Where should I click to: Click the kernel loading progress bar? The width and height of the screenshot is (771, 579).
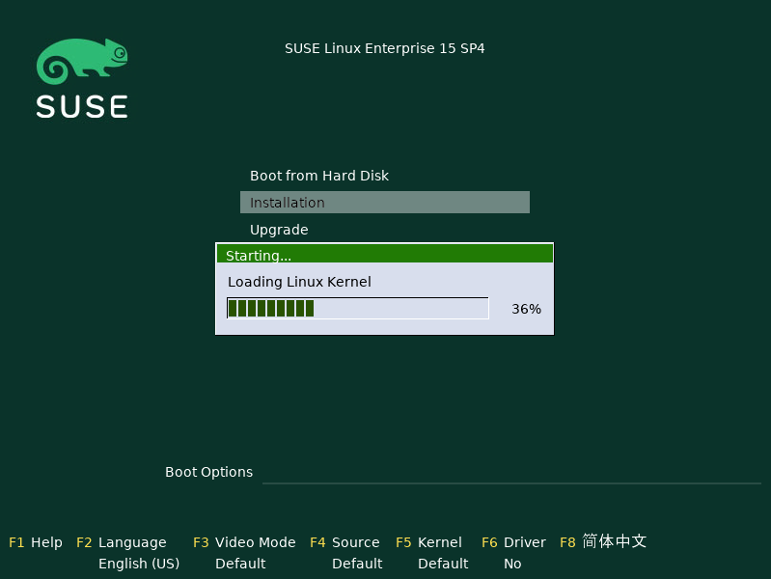point(357,309)
